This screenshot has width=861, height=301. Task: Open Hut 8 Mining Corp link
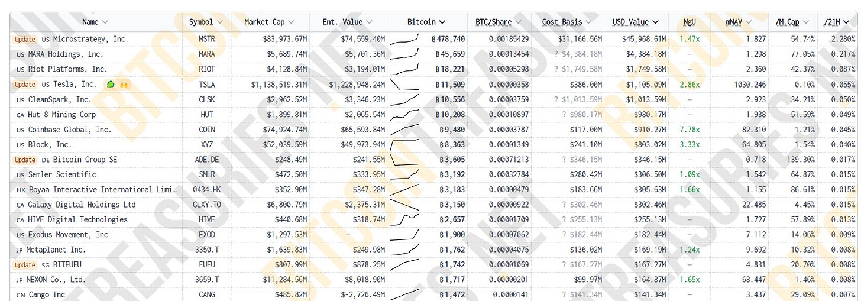[x=62, y=115]
